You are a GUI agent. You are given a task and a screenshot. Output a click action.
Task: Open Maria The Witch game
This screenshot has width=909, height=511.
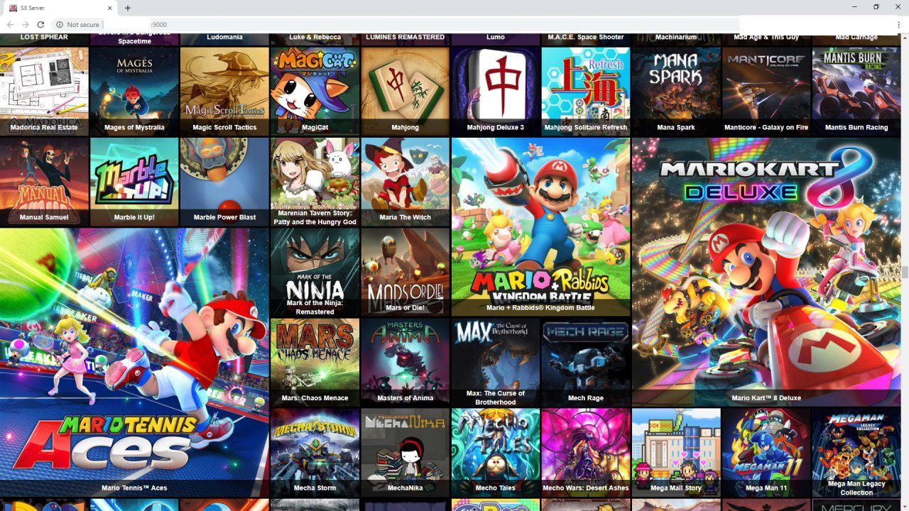pos(405,182)
